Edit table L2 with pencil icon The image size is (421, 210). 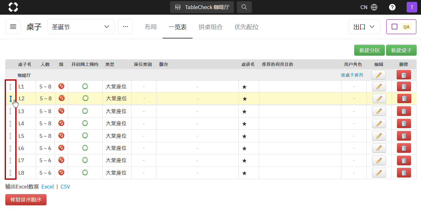[379, 98]
